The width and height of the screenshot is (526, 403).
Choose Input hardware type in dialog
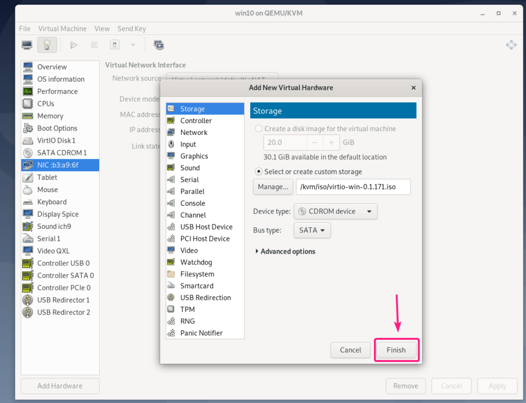click(x=205, y=144)
